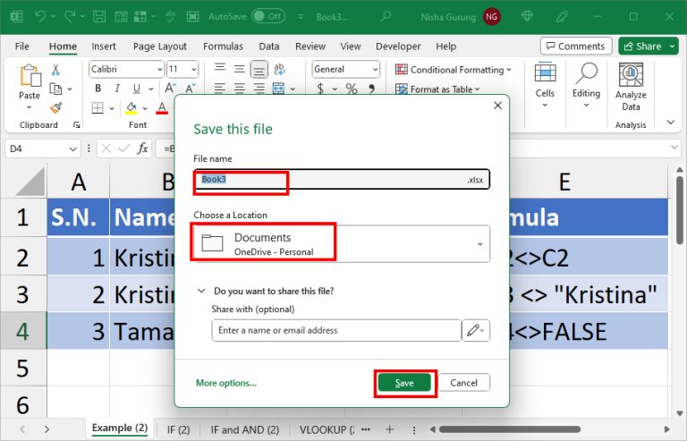This screenshot has width=687, height=441.
Task: Click the Bottom Align icon
Action: click(x=259, y=69)
